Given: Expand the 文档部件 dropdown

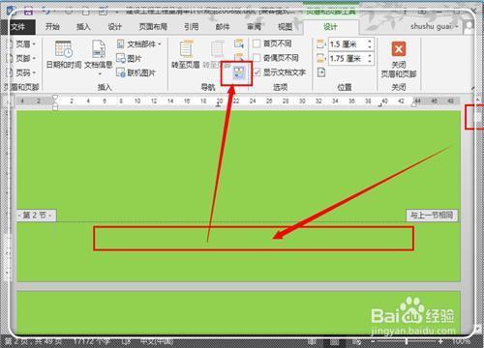Looking at the screenshot, I should tap(138, 43).
